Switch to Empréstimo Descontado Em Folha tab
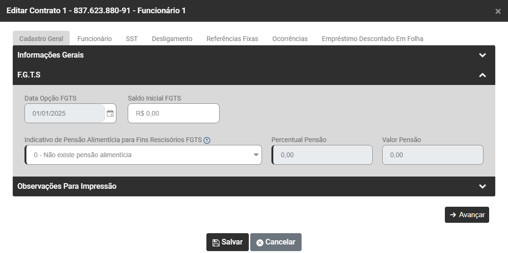This screenshot has height=253, width=508. (x=372, y=39)
